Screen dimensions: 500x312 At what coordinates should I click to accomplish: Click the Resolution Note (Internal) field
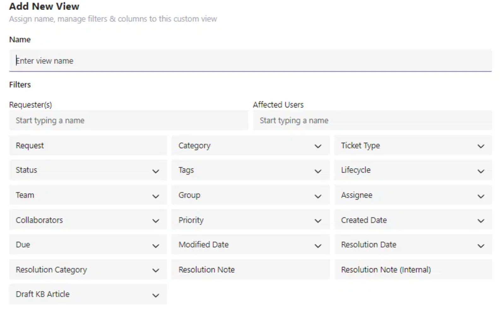tap(413, 270)
